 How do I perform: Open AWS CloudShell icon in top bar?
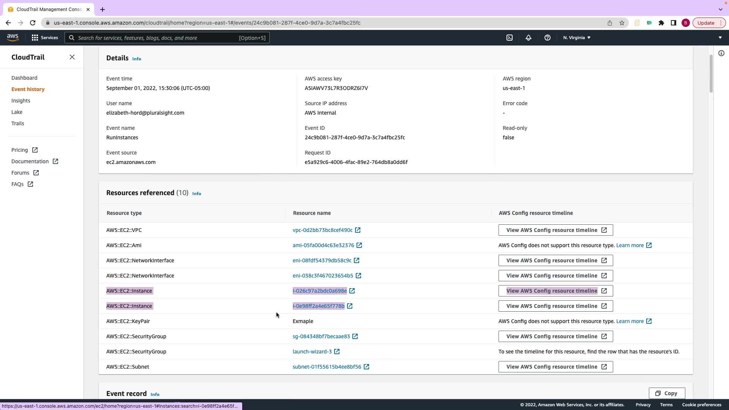point(510,38)
